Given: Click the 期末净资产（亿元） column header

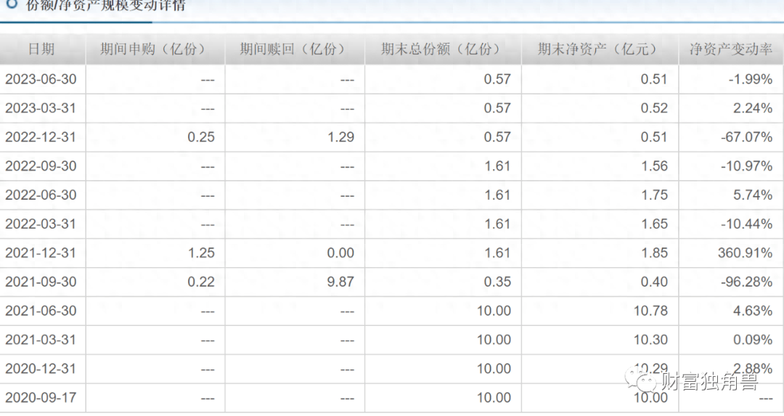Looking at the screenshot, I should pos(597,49).
